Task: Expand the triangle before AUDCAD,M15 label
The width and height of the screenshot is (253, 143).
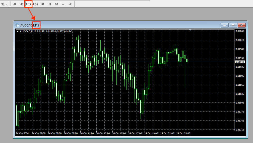Action: (x=18, y=31)
